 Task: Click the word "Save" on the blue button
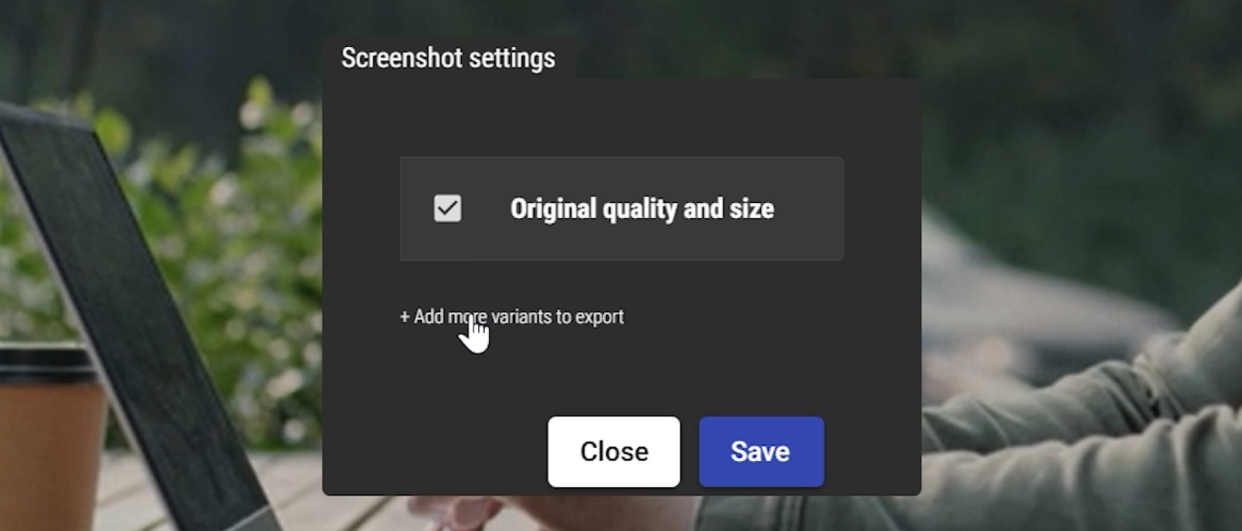pos(760,452)
